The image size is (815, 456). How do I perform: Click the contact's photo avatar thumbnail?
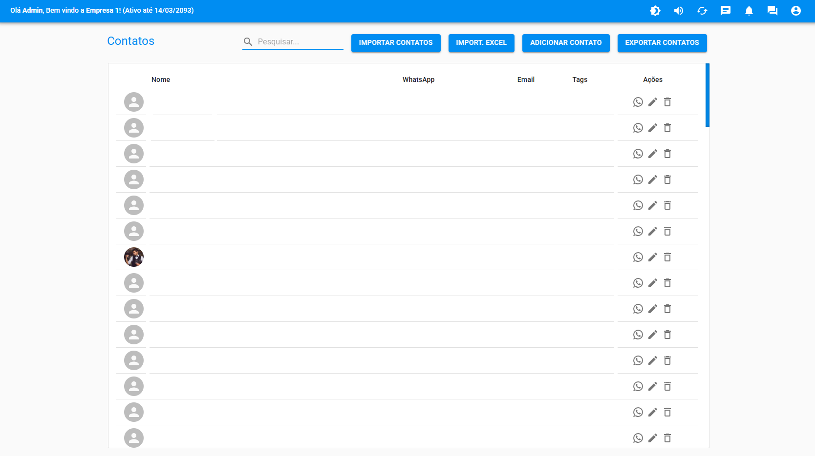[134, 257]
